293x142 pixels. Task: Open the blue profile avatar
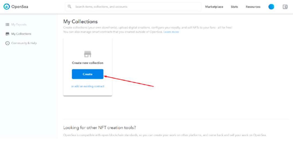271,7
